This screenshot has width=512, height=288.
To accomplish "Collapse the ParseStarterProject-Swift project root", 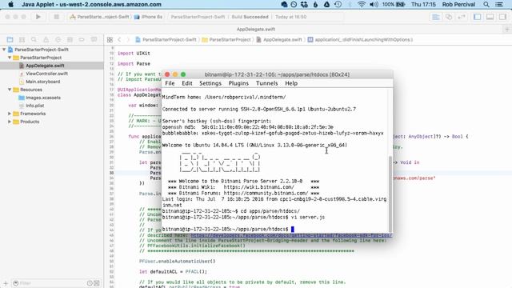I will tap(4, 50).
